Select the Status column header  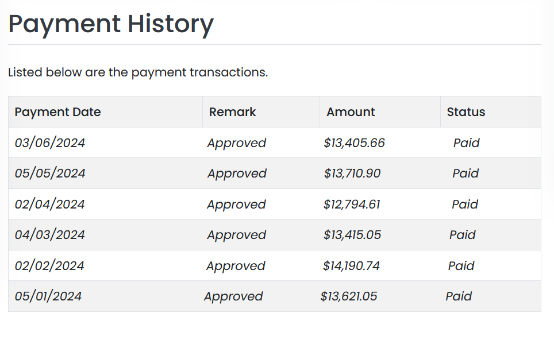466,112
